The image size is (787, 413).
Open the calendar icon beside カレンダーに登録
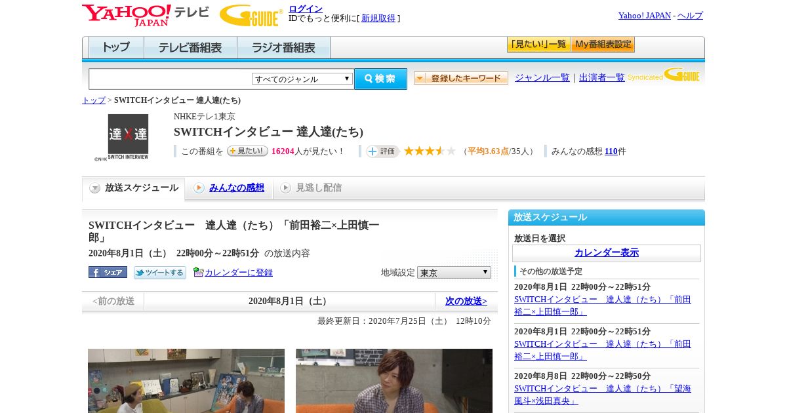point(199,272)
